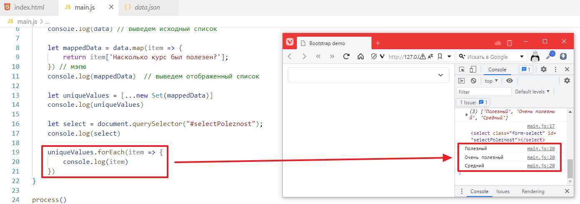The image size is (580, 204).
Task: Toggle the device toolbar emulation
Action: 473,70
